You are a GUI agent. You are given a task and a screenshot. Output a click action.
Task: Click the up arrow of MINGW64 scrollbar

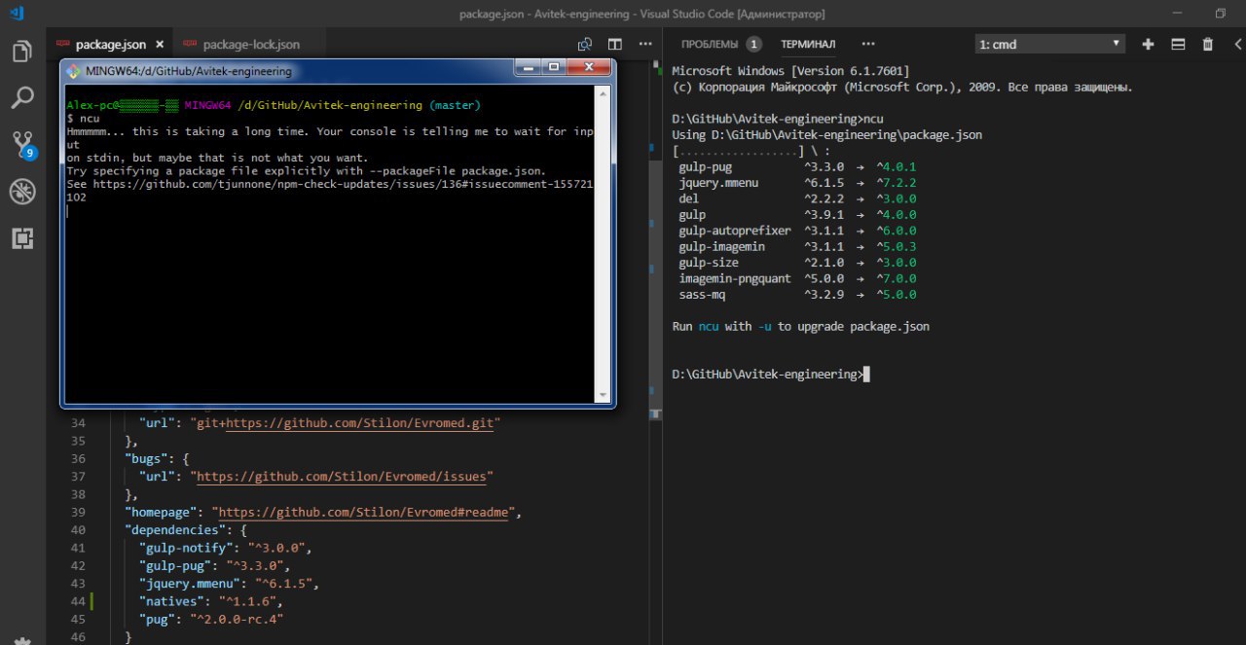[x=604, y=95]
